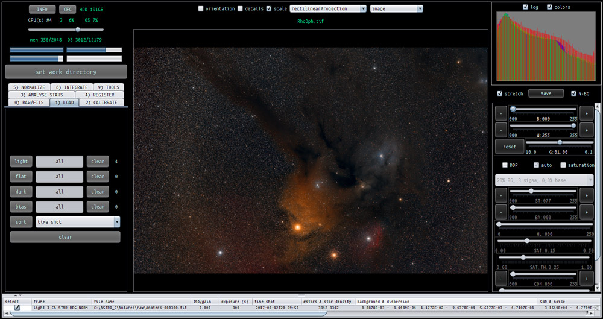Image resolution: width=603 pixels, height=319 pixels.
Task: Click the 'all' button in the light row
Action: (59, 161)
